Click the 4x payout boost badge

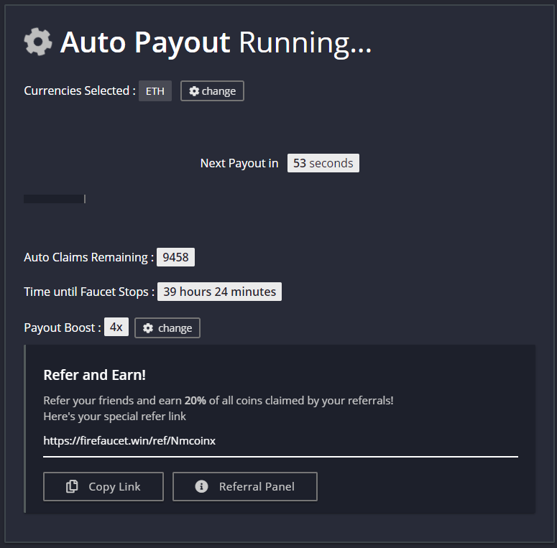(x=116, y=327)
